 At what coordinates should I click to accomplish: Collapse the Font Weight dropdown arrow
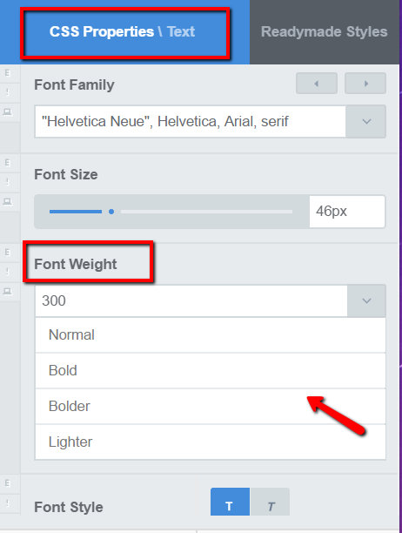tap(366, 300)
